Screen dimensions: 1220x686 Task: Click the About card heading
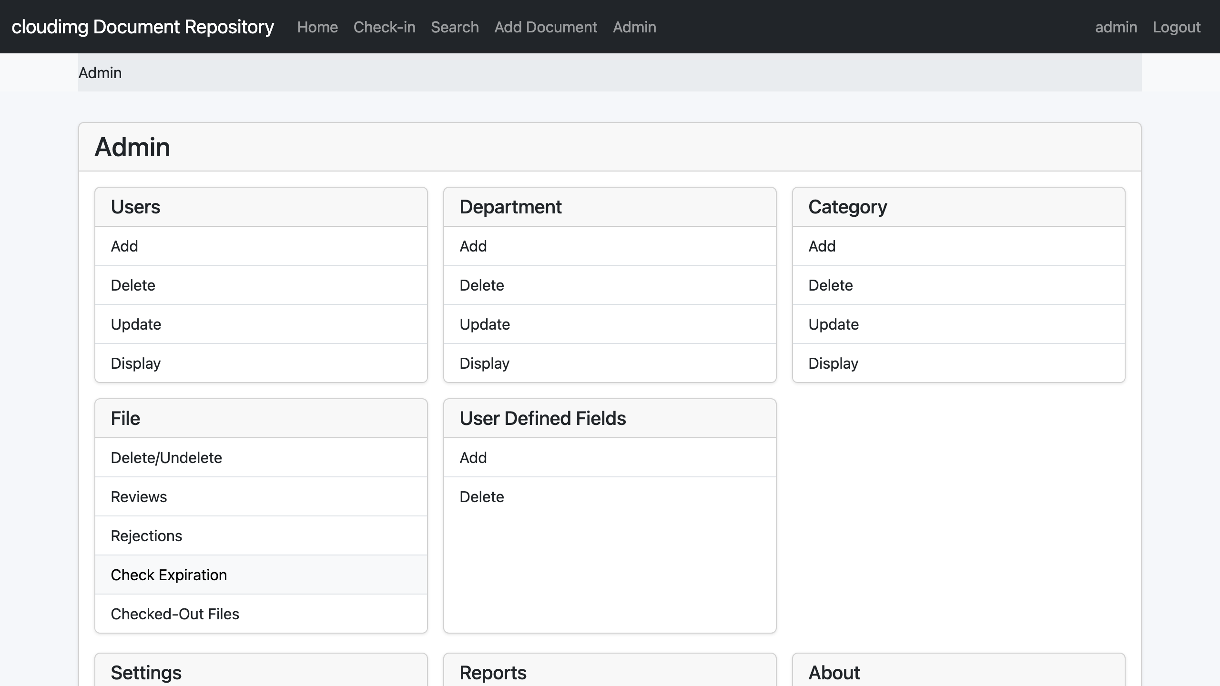coord(834,673)
